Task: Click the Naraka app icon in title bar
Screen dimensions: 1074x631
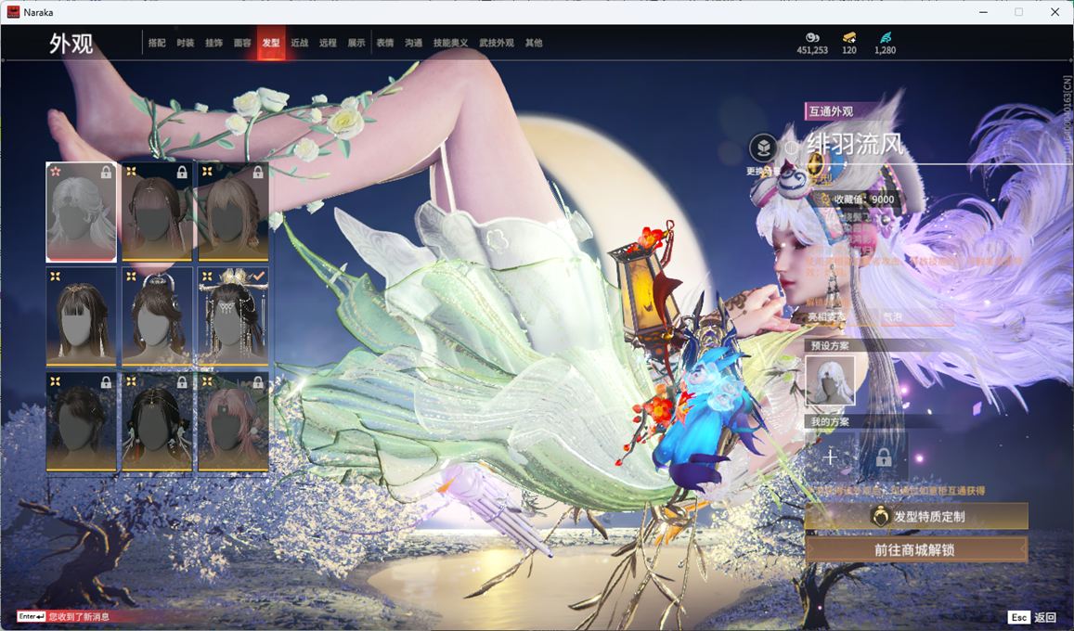Action: [x=14, y=12]
